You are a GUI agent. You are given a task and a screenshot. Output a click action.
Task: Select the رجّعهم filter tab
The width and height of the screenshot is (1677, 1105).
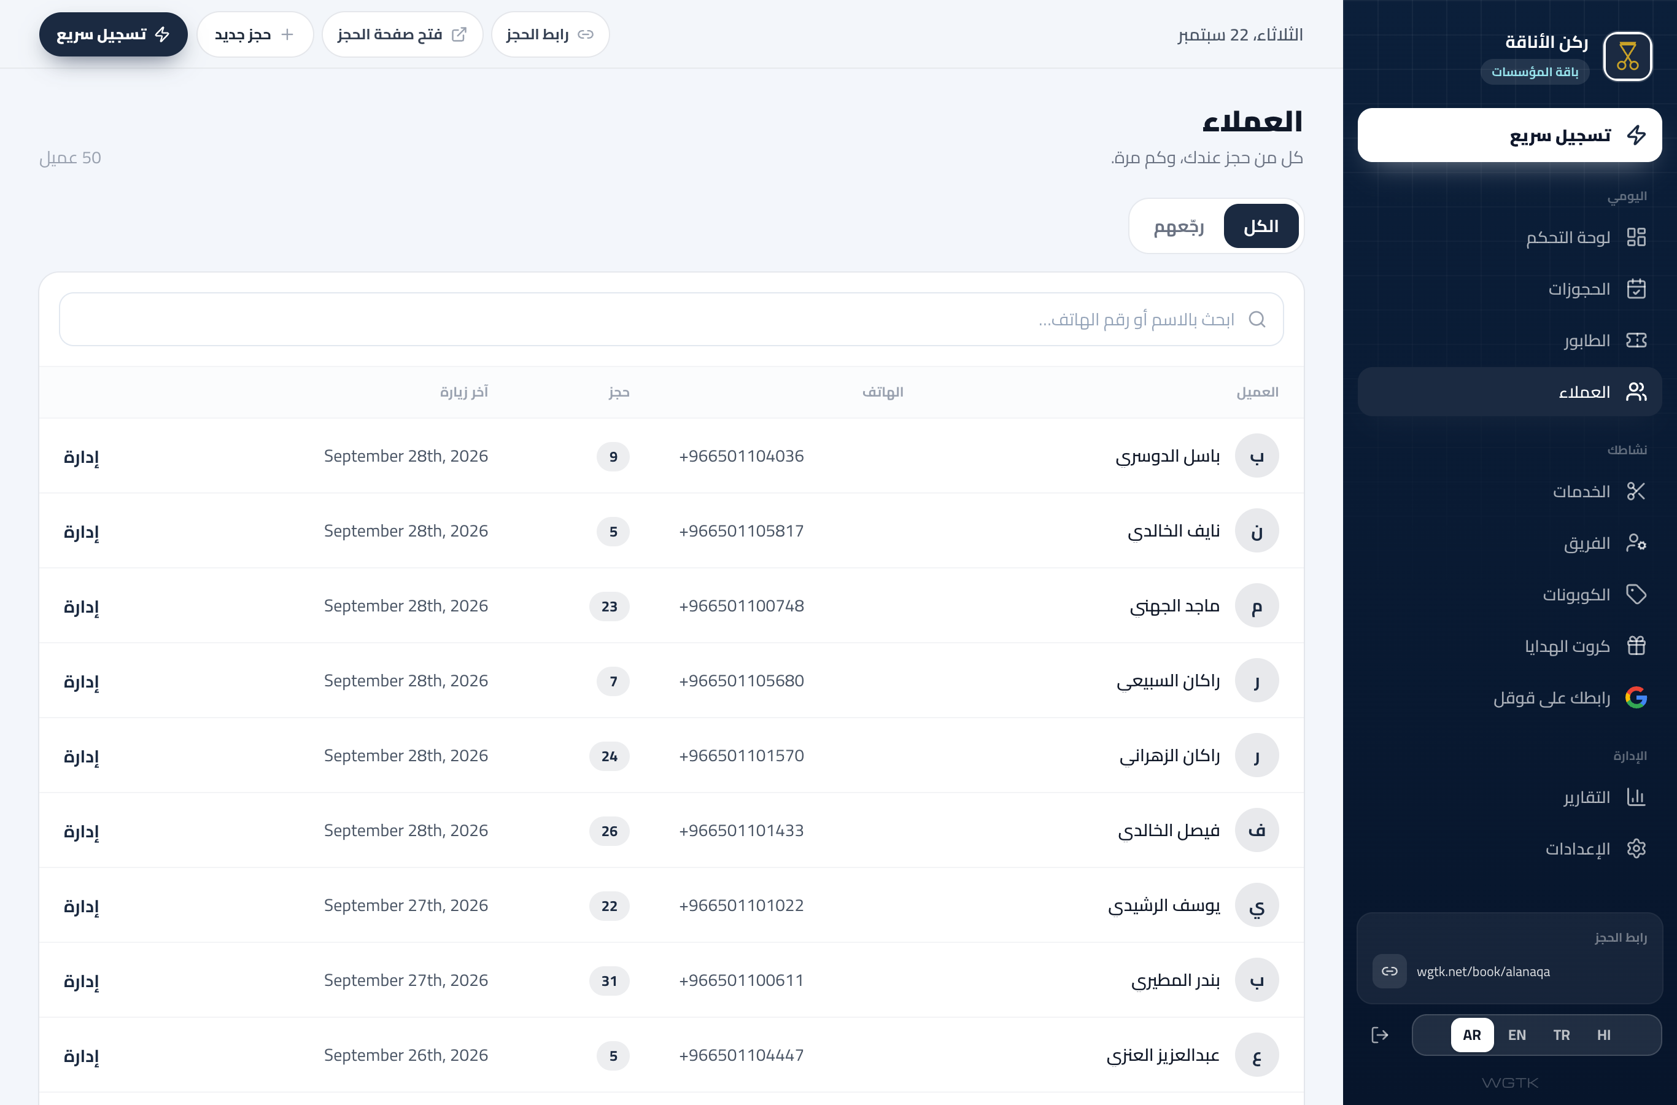tap(1179, 226)
